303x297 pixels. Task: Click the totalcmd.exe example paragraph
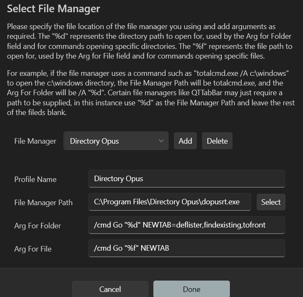pyautogui.click(x=151, y=93)
